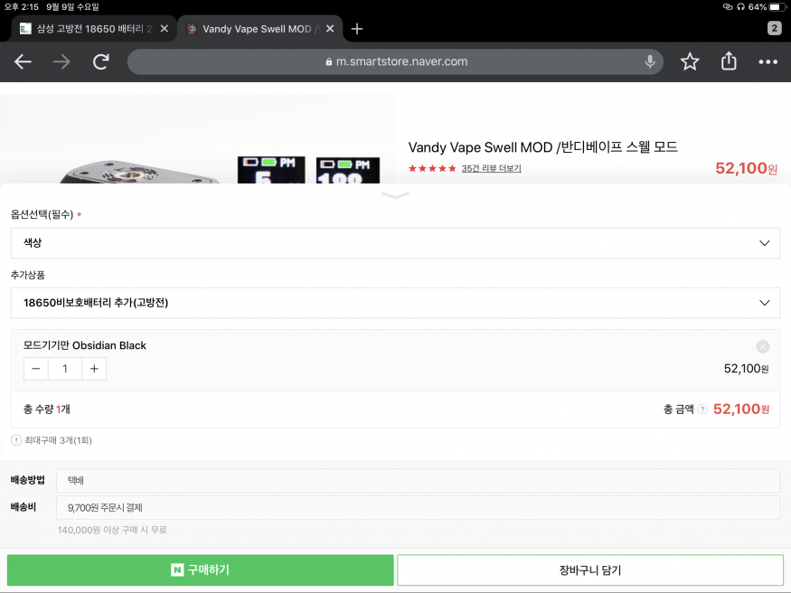Image resolution: width=791 pixels, height=593 pixels.
Task: Click the 9,700원 주문시 결제 shipping fee field
Action: coord(418,507)
